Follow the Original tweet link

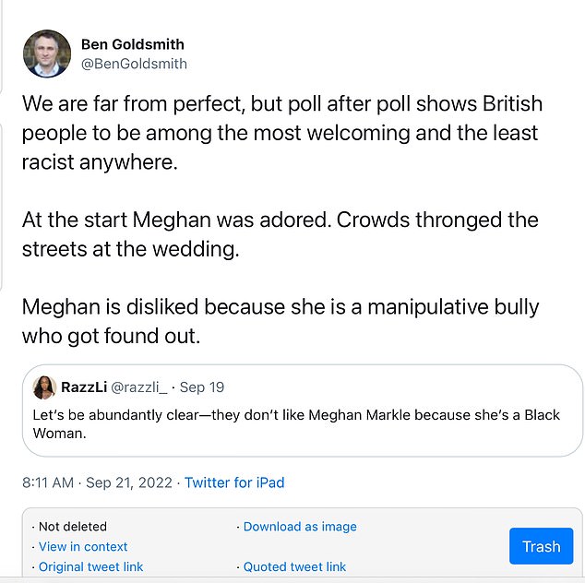[90, 566]
